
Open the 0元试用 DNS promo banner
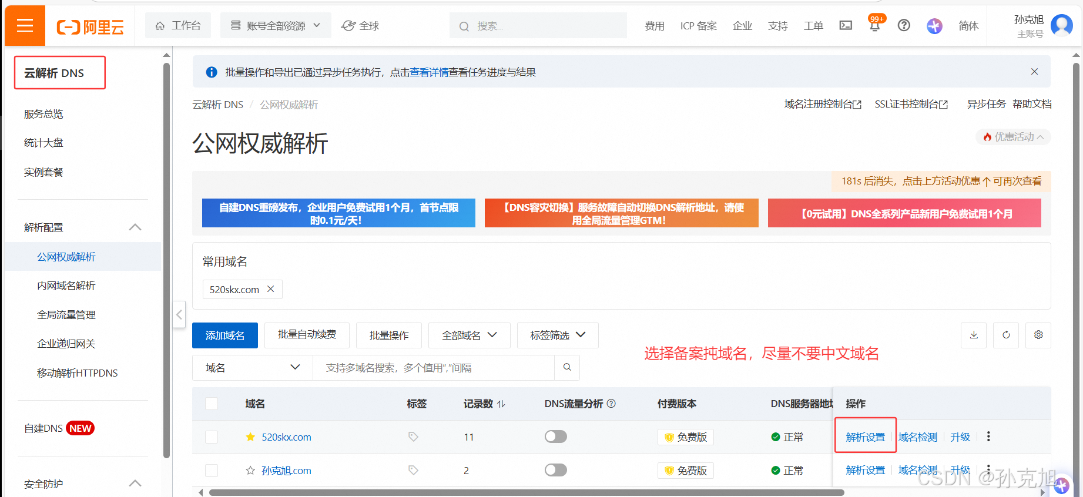pos(904,213)
